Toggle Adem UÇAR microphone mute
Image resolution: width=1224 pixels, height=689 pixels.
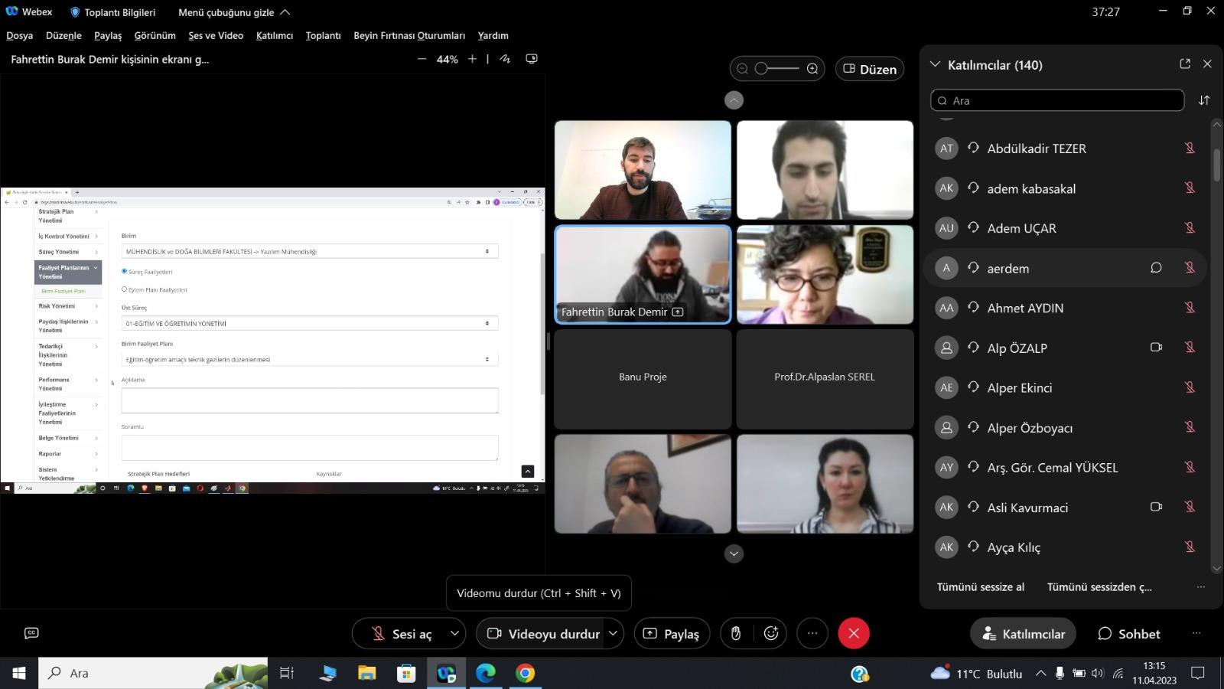1190,227
